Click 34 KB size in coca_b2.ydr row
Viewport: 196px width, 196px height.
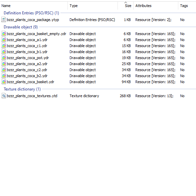(126, 76)
